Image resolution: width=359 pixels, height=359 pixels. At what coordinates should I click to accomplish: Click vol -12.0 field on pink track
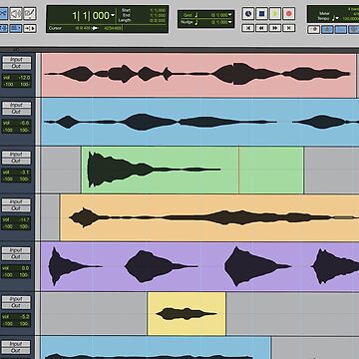click(16, 78)
